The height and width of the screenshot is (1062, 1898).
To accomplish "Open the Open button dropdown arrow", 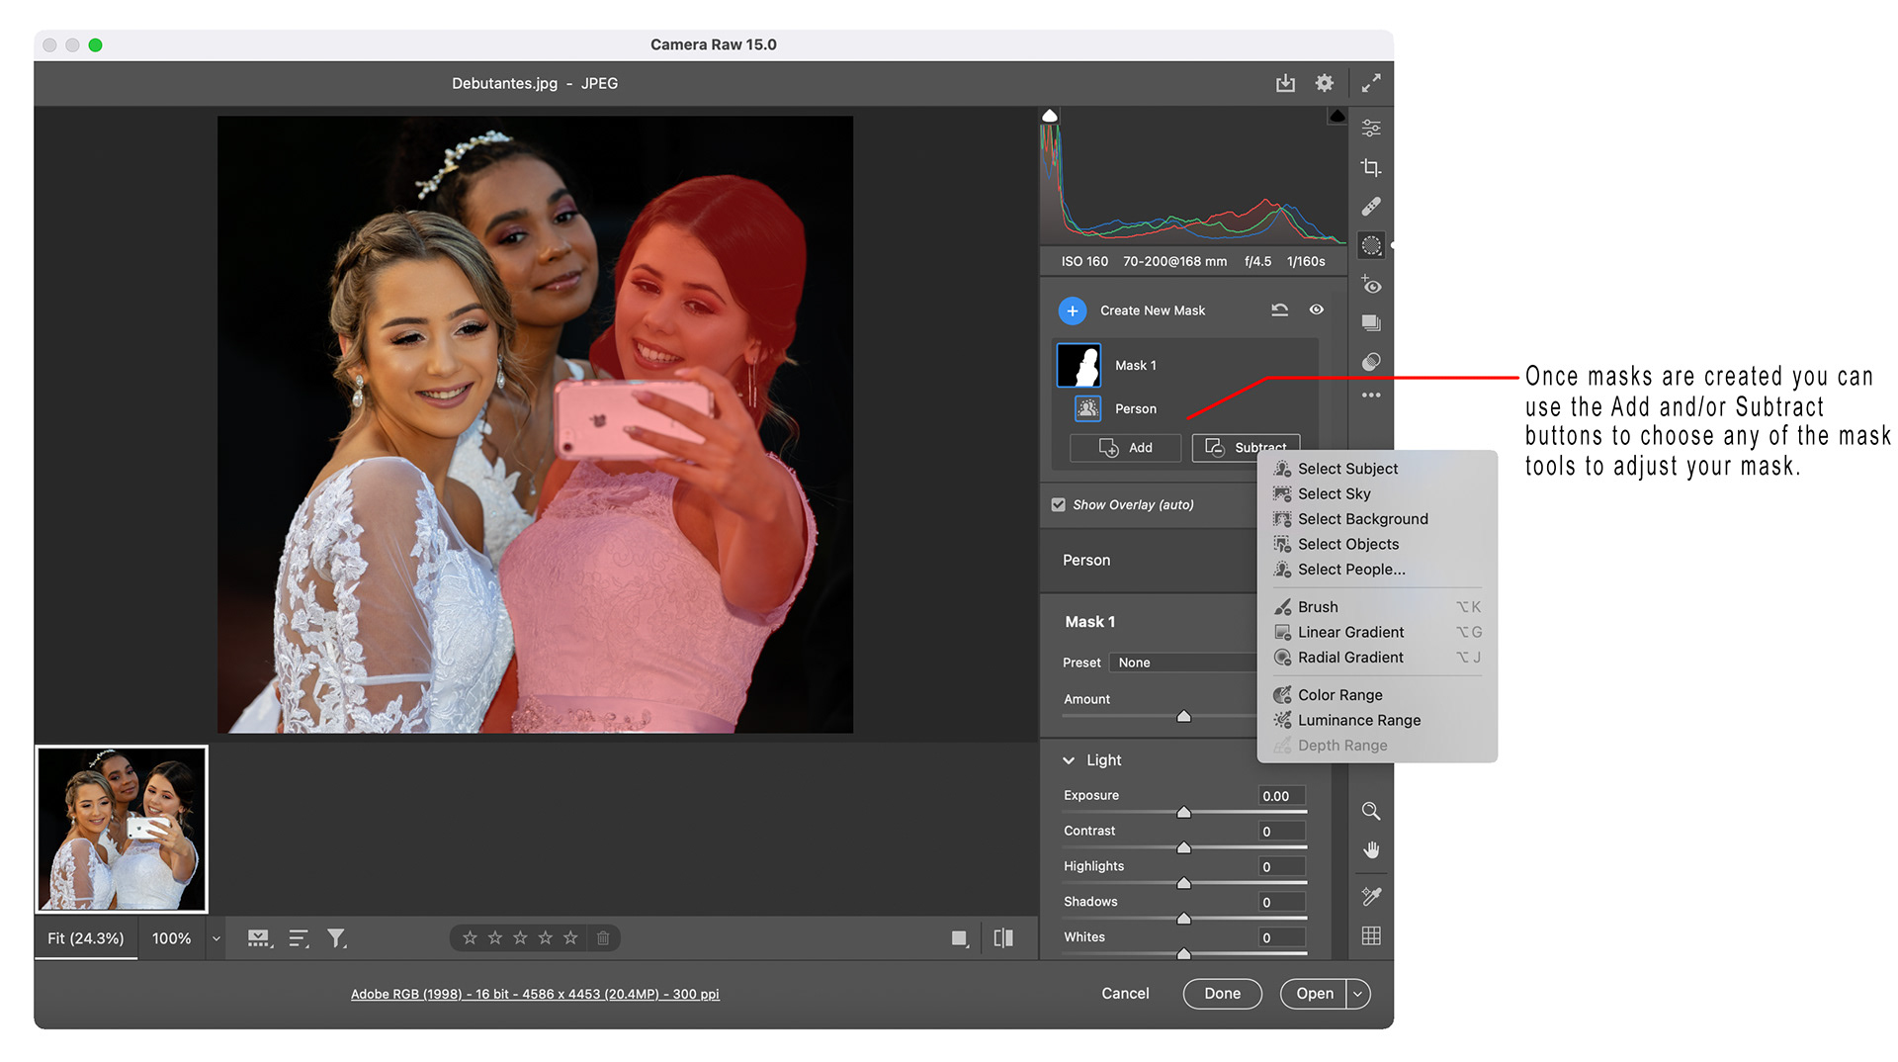I will [1358, 994].
